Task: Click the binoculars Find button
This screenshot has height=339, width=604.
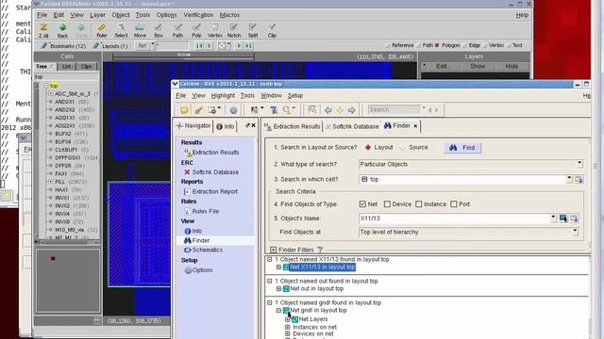Action: 462,148
